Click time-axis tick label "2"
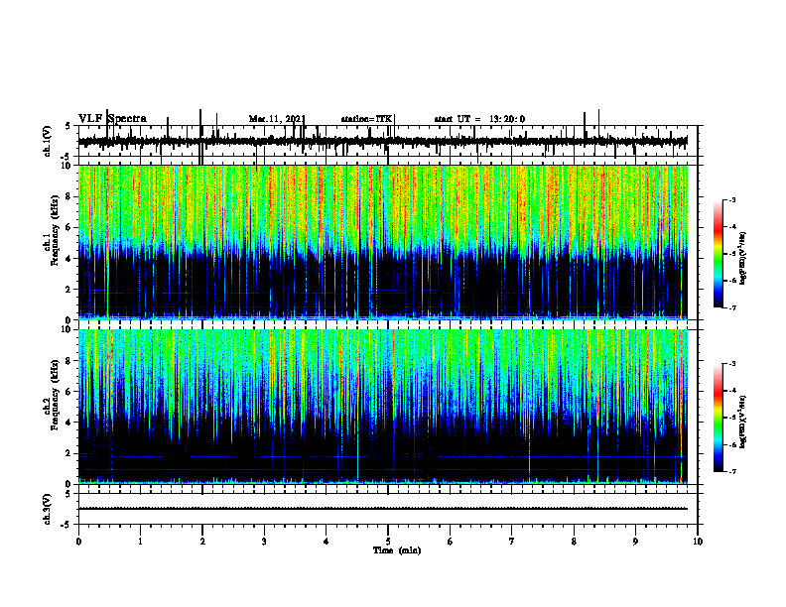This screenshot has height=607, width=786. [x=202, y=542]
